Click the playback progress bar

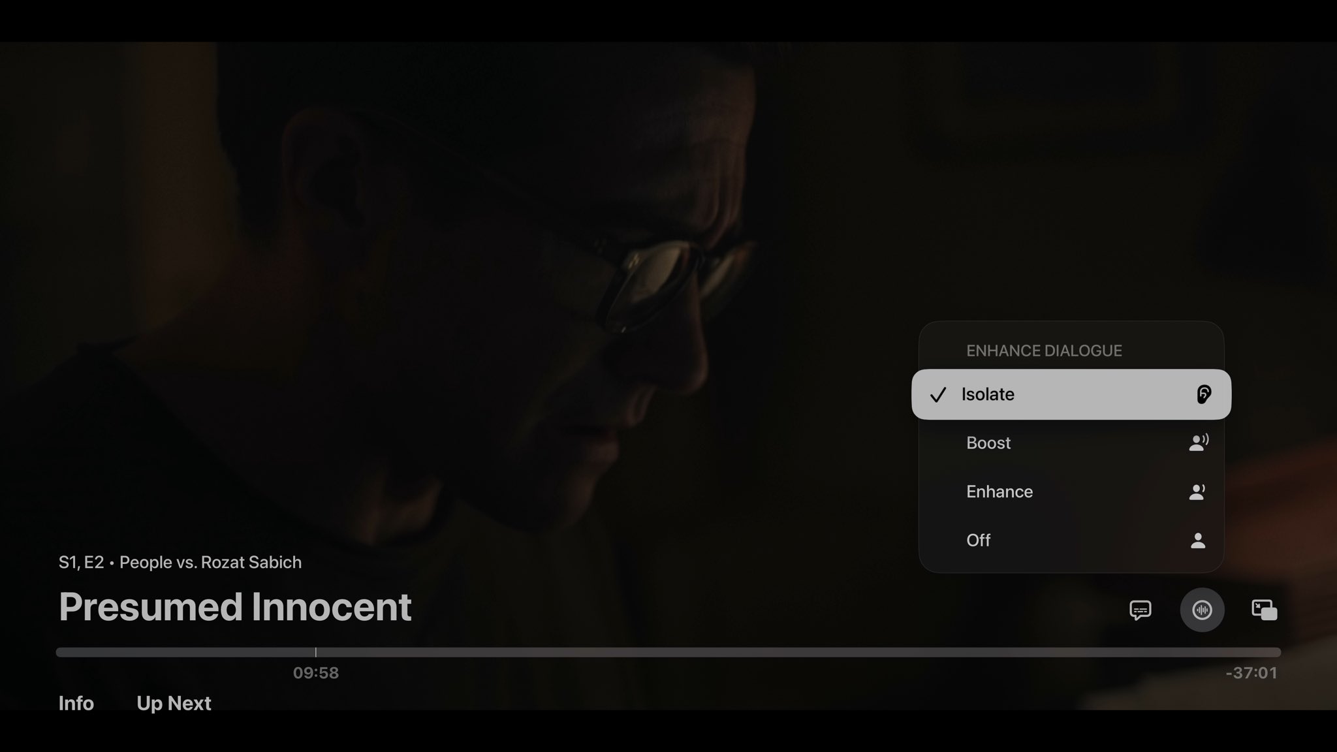(668, 652)
